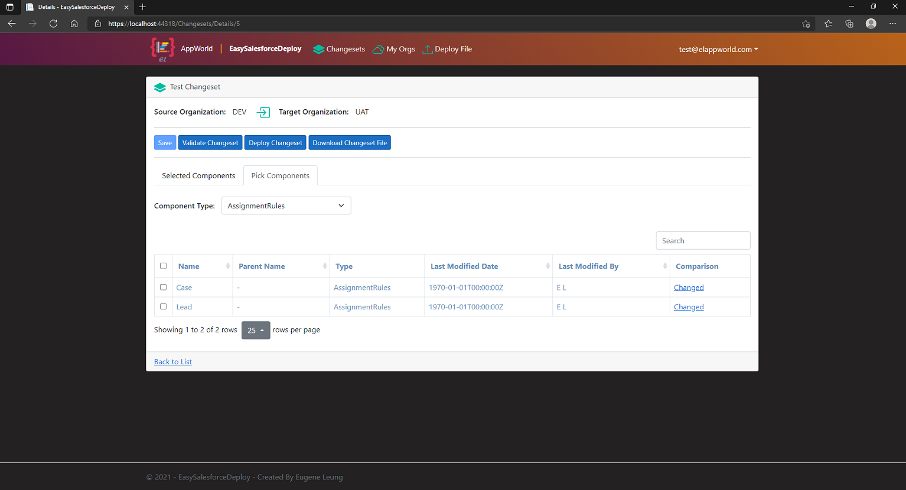Check the Case row checkbox
This screenshot has height=490, width=906.
point(164,288)
